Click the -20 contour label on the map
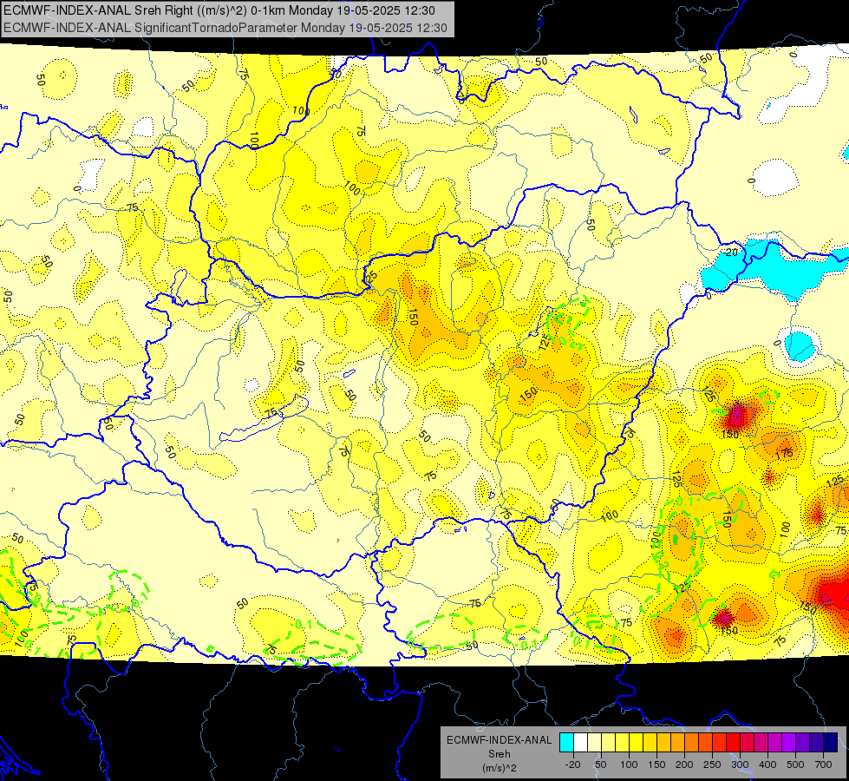 point(730,252)
